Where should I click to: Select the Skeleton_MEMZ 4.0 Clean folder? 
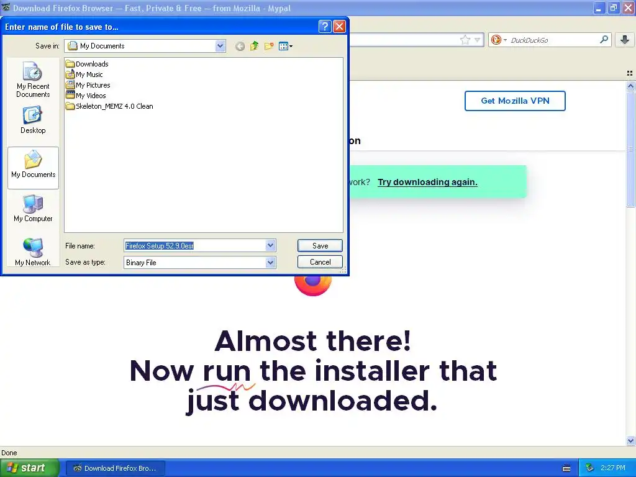(109, 106)
